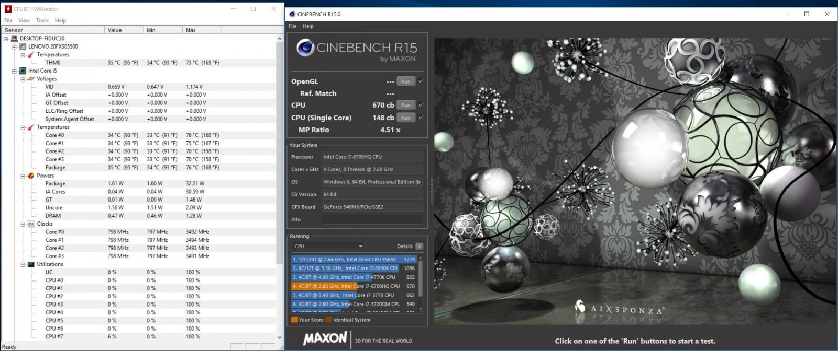Viewport: 838px width, 351px height.
Task: Select Xeon X5650 ranking entry
Action: click(x=354, y=259)
